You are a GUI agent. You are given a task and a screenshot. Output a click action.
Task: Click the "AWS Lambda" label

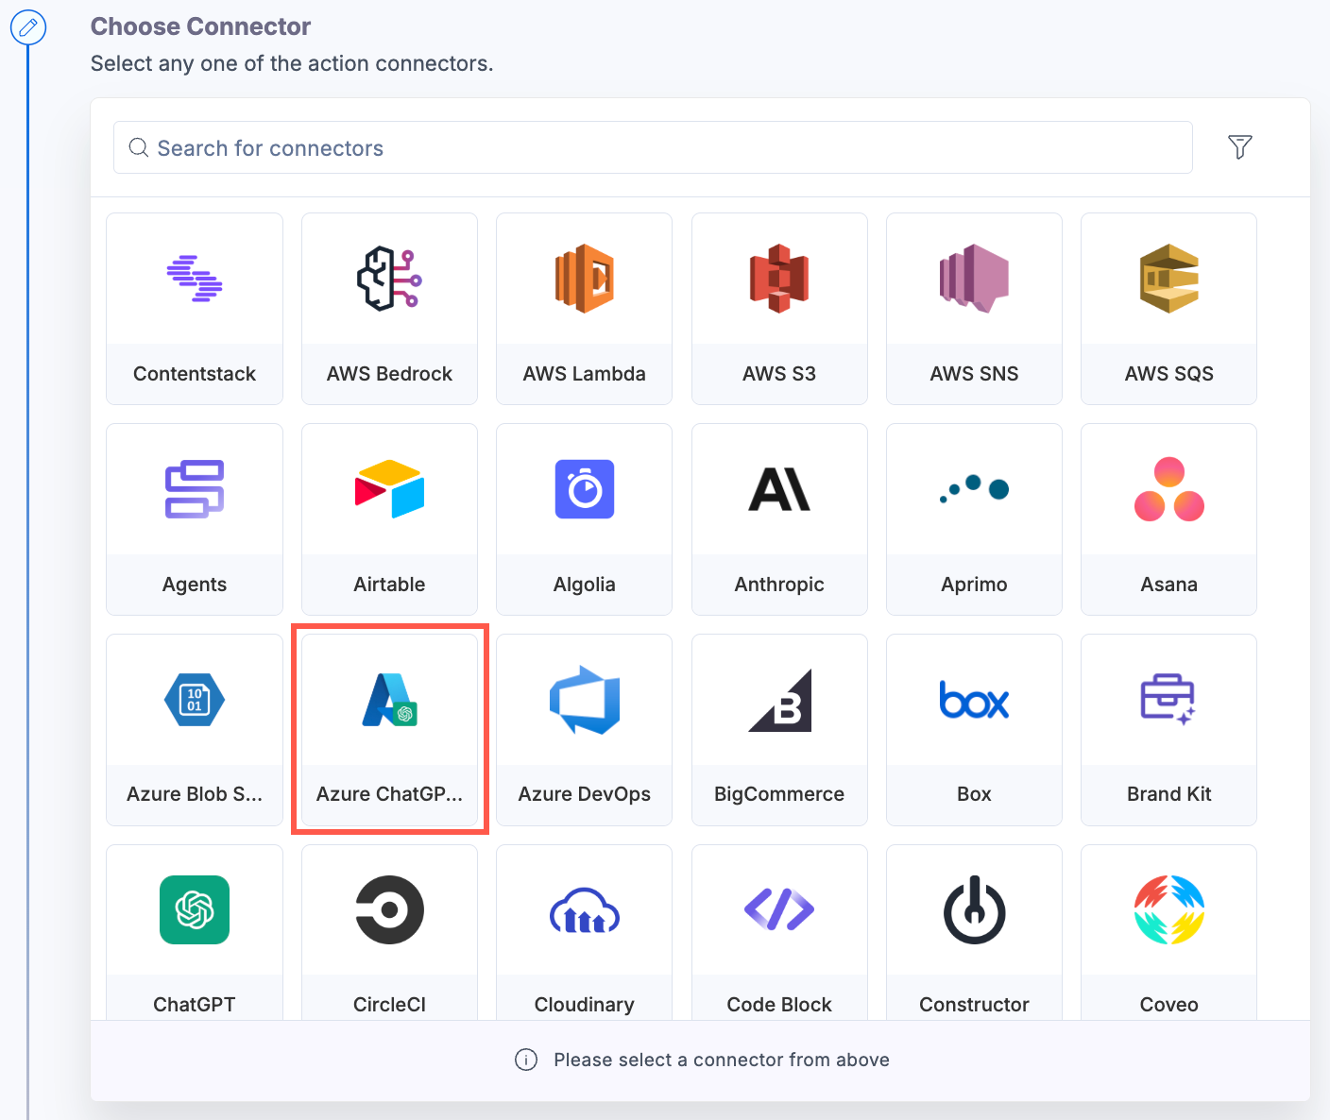pos(585,374)
